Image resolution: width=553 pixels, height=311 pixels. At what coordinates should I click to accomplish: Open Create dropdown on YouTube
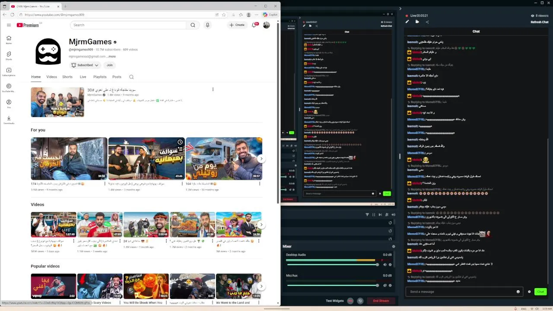pyautogui.click(x=237, y=25)
